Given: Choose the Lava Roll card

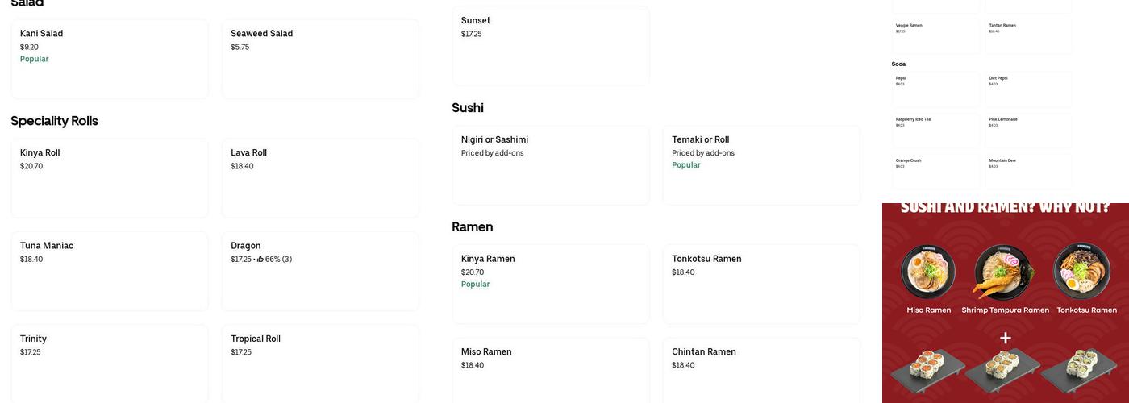Looking at the screenshot, I should 320,178.
